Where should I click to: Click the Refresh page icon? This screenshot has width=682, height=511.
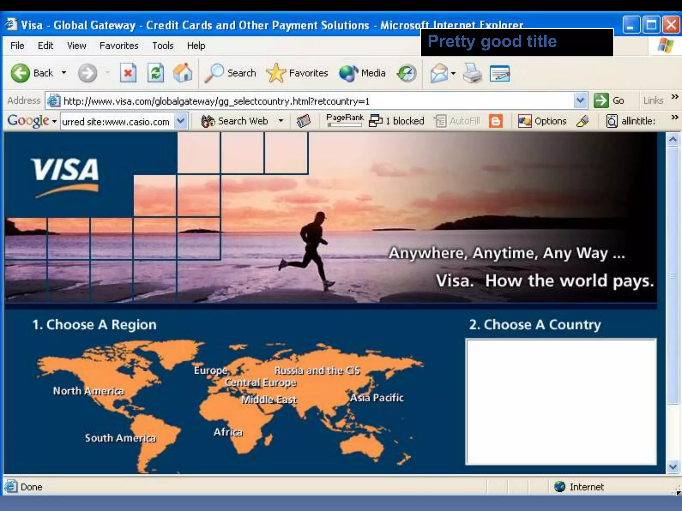click(156, 73)
